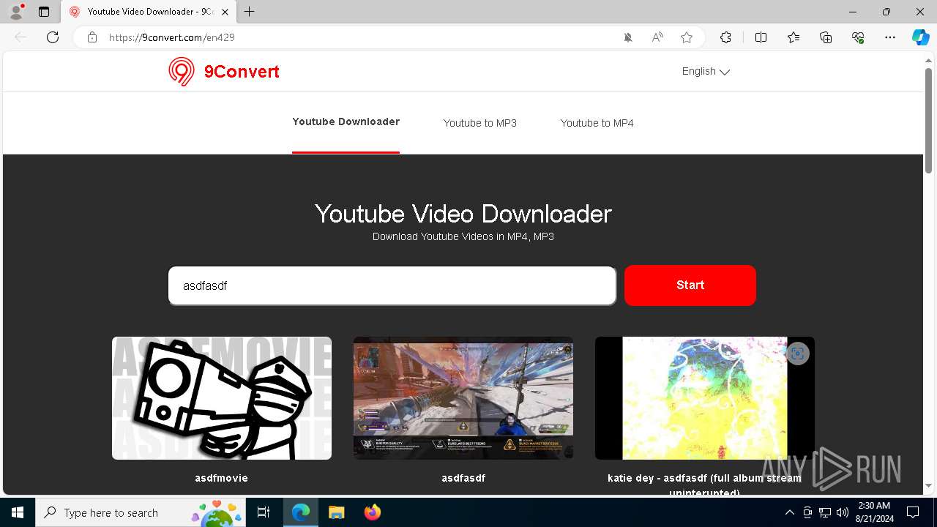
Task: Open the notification center icon
Action: [x=913, y=512]
